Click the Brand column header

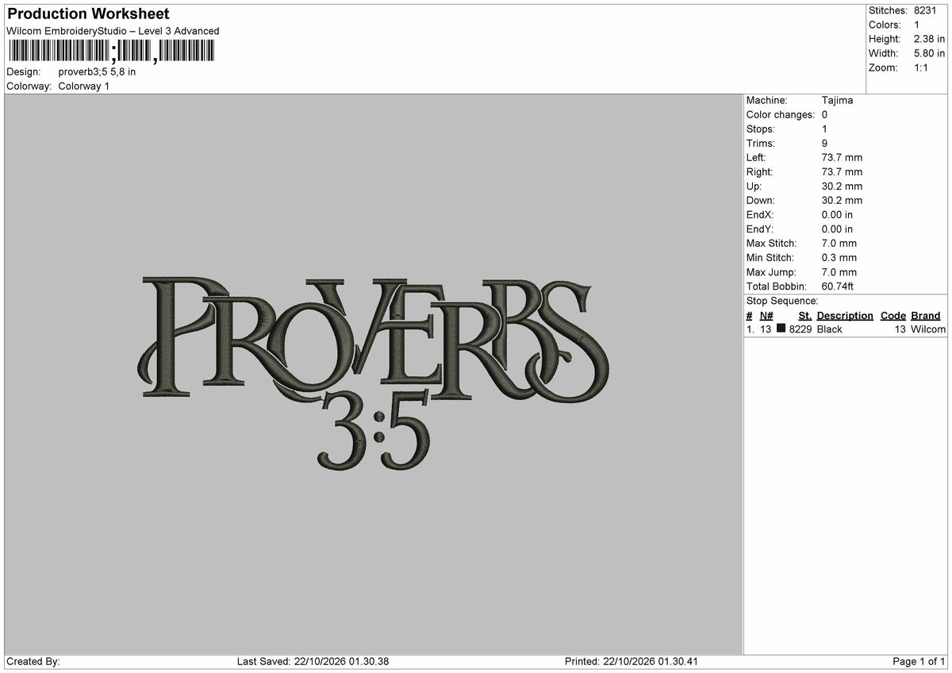(x=926, y=316)
